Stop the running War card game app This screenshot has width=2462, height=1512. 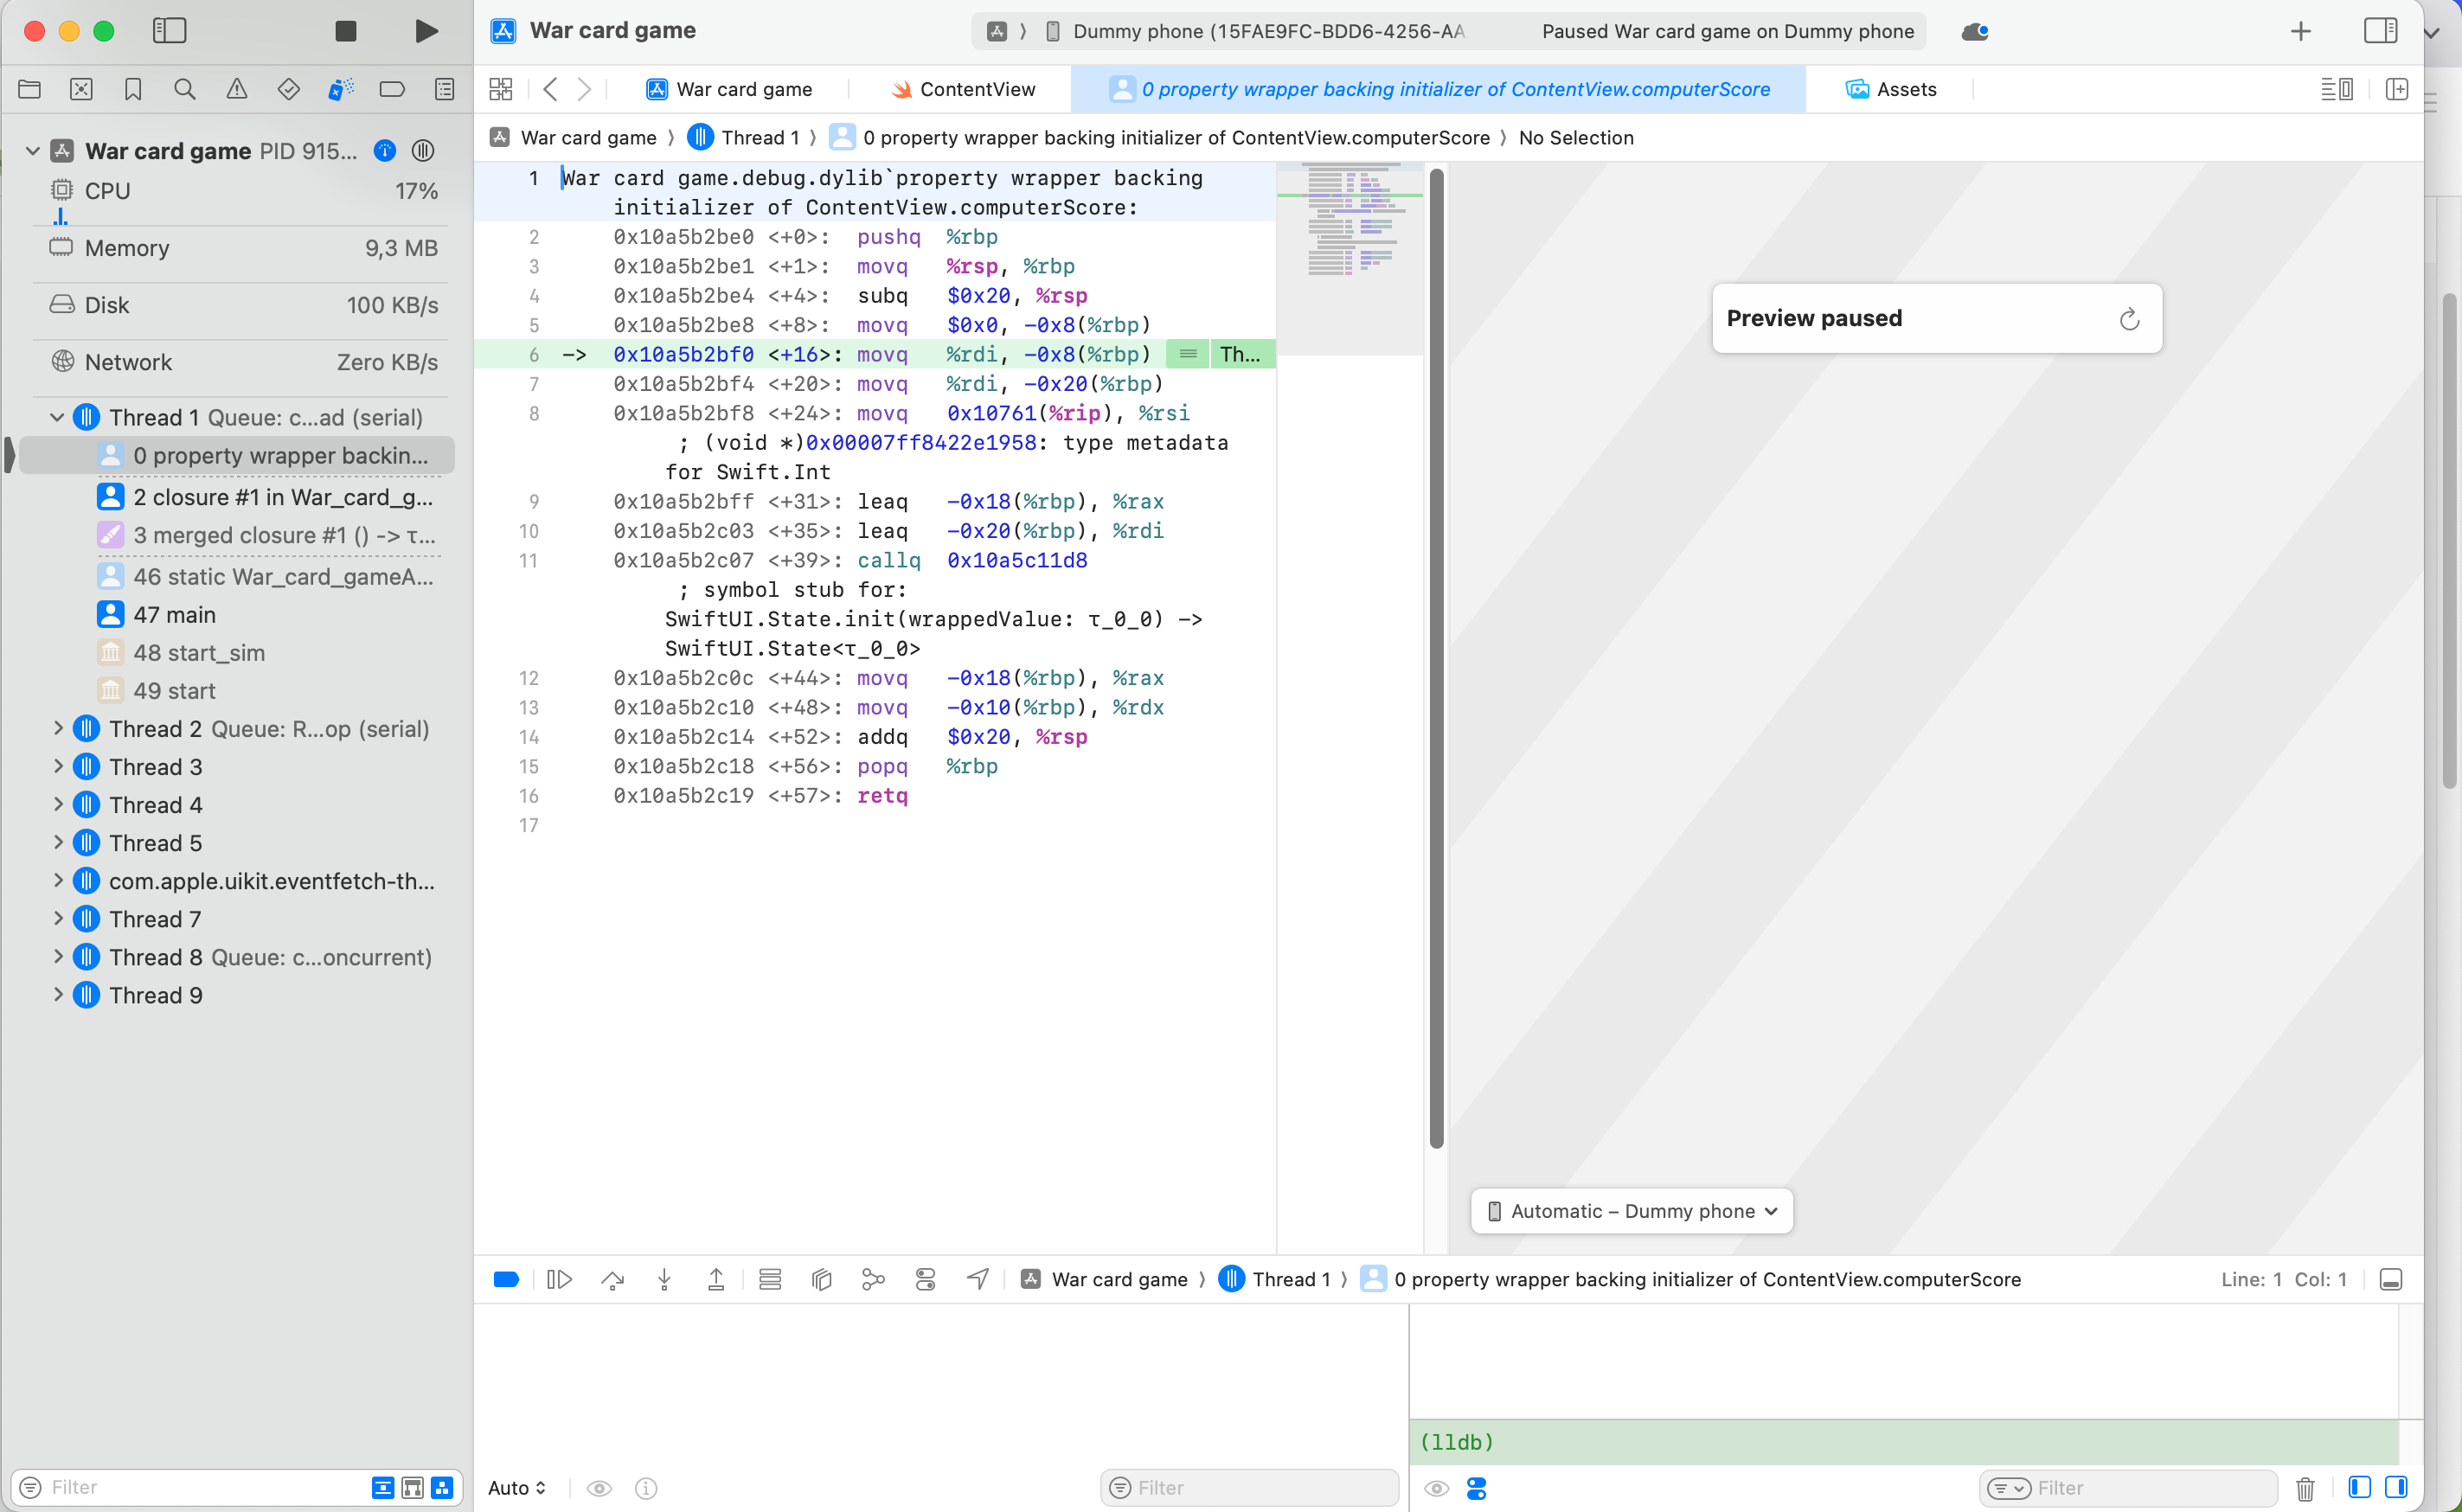coord(345,31)
